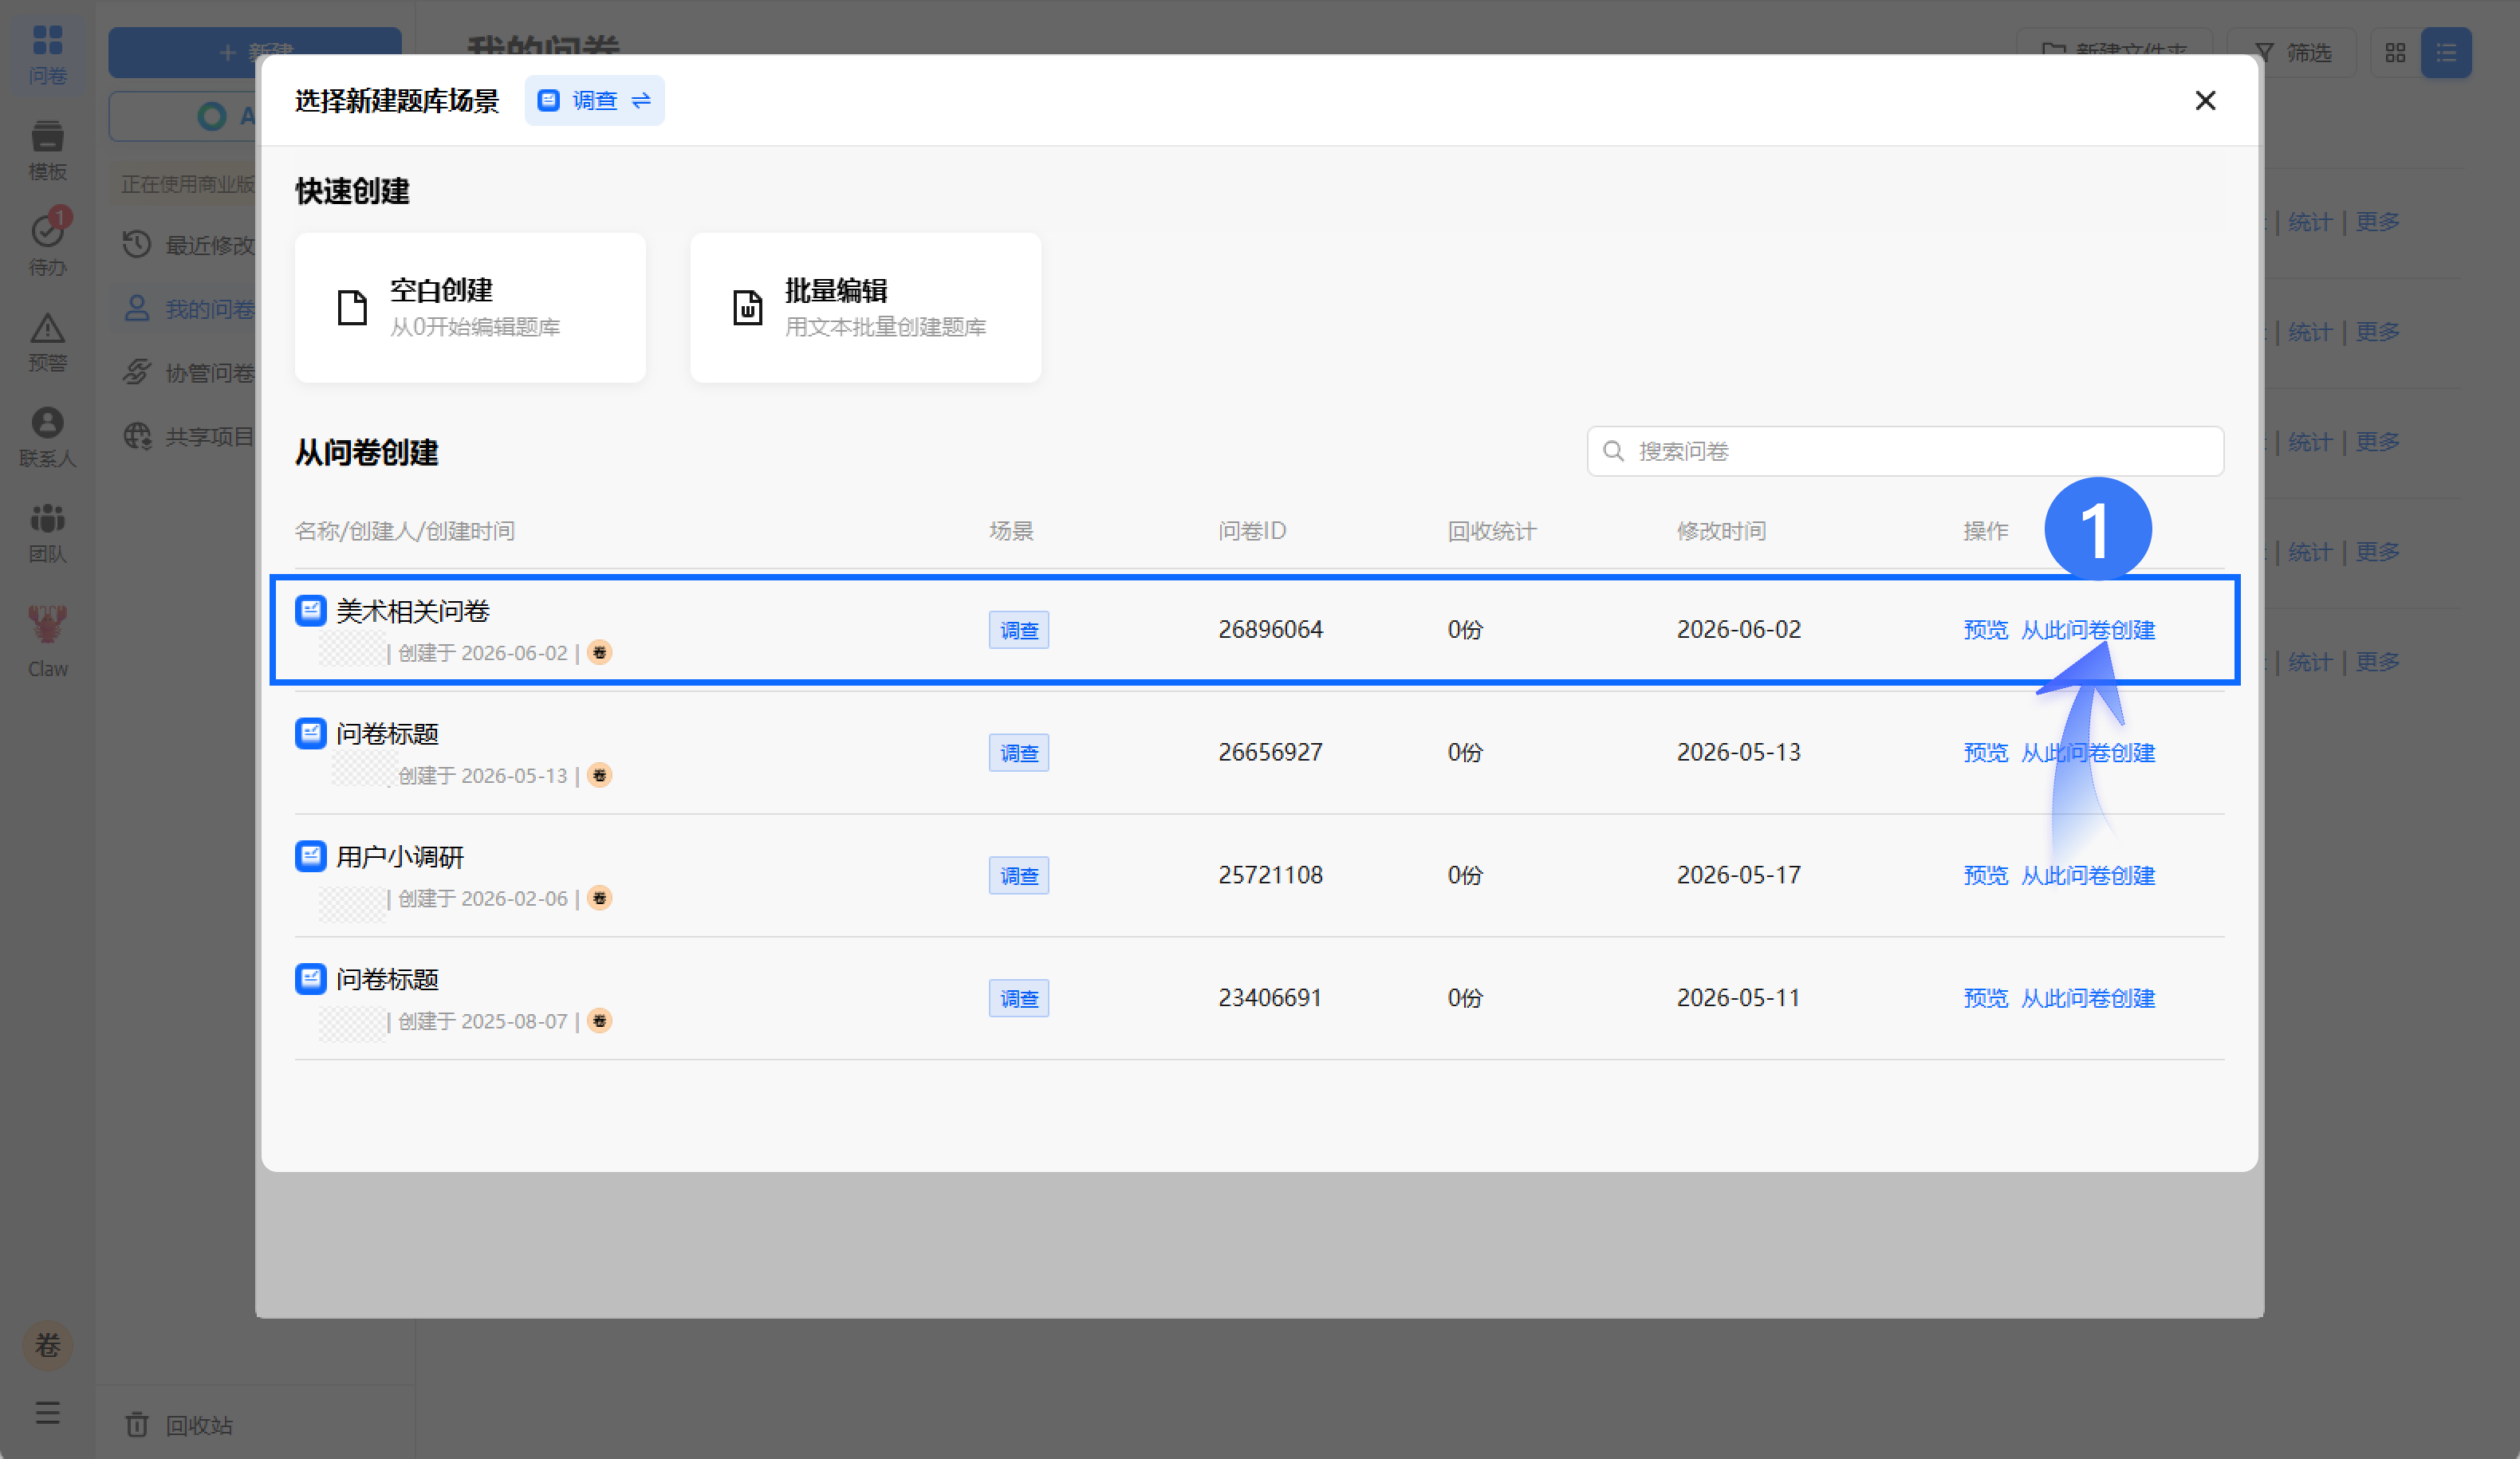Choose 批量编辑 batch edit card
Image resolution: width=2520 pixels, height=1459 pixels.
[865, 307]
